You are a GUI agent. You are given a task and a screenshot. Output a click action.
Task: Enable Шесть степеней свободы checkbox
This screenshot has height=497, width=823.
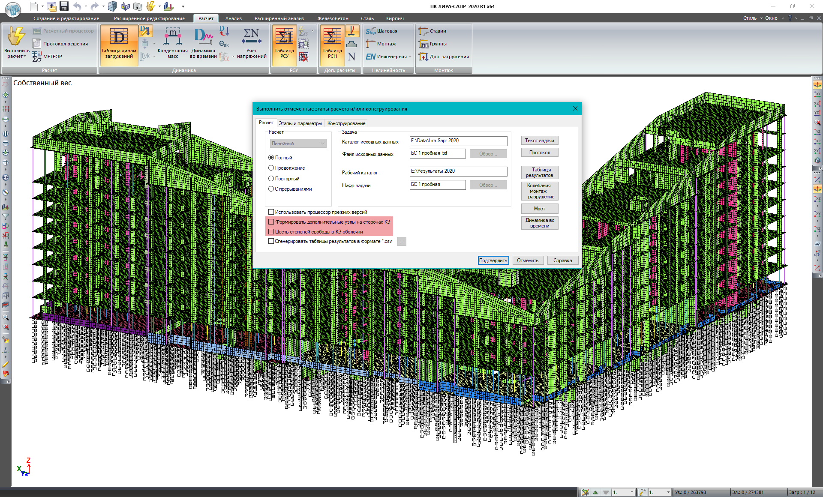coord(271,232)
